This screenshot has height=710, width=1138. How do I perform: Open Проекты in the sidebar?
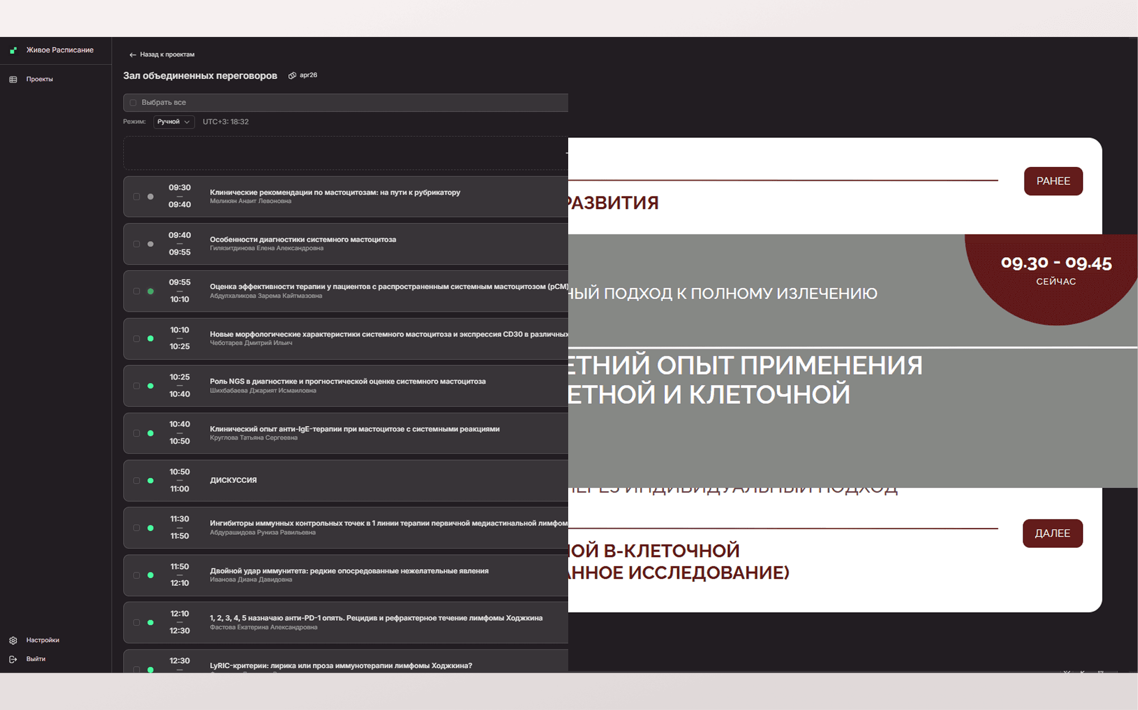coord(40,79)
